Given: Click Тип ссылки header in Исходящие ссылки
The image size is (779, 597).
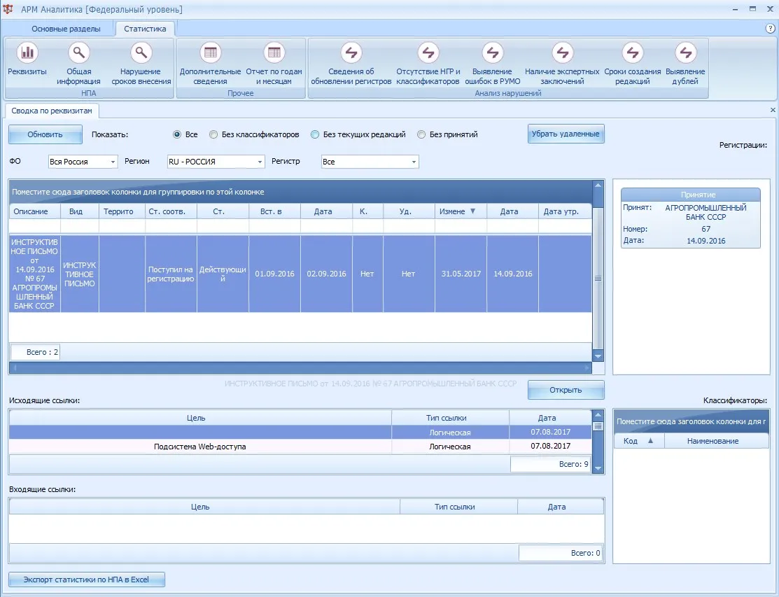Looking at the screenshot, I should tap(450, 418).
